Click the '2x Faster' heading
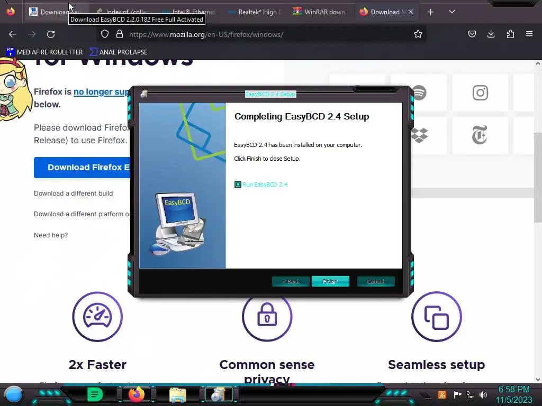542x406 pixels. [97, 365]
